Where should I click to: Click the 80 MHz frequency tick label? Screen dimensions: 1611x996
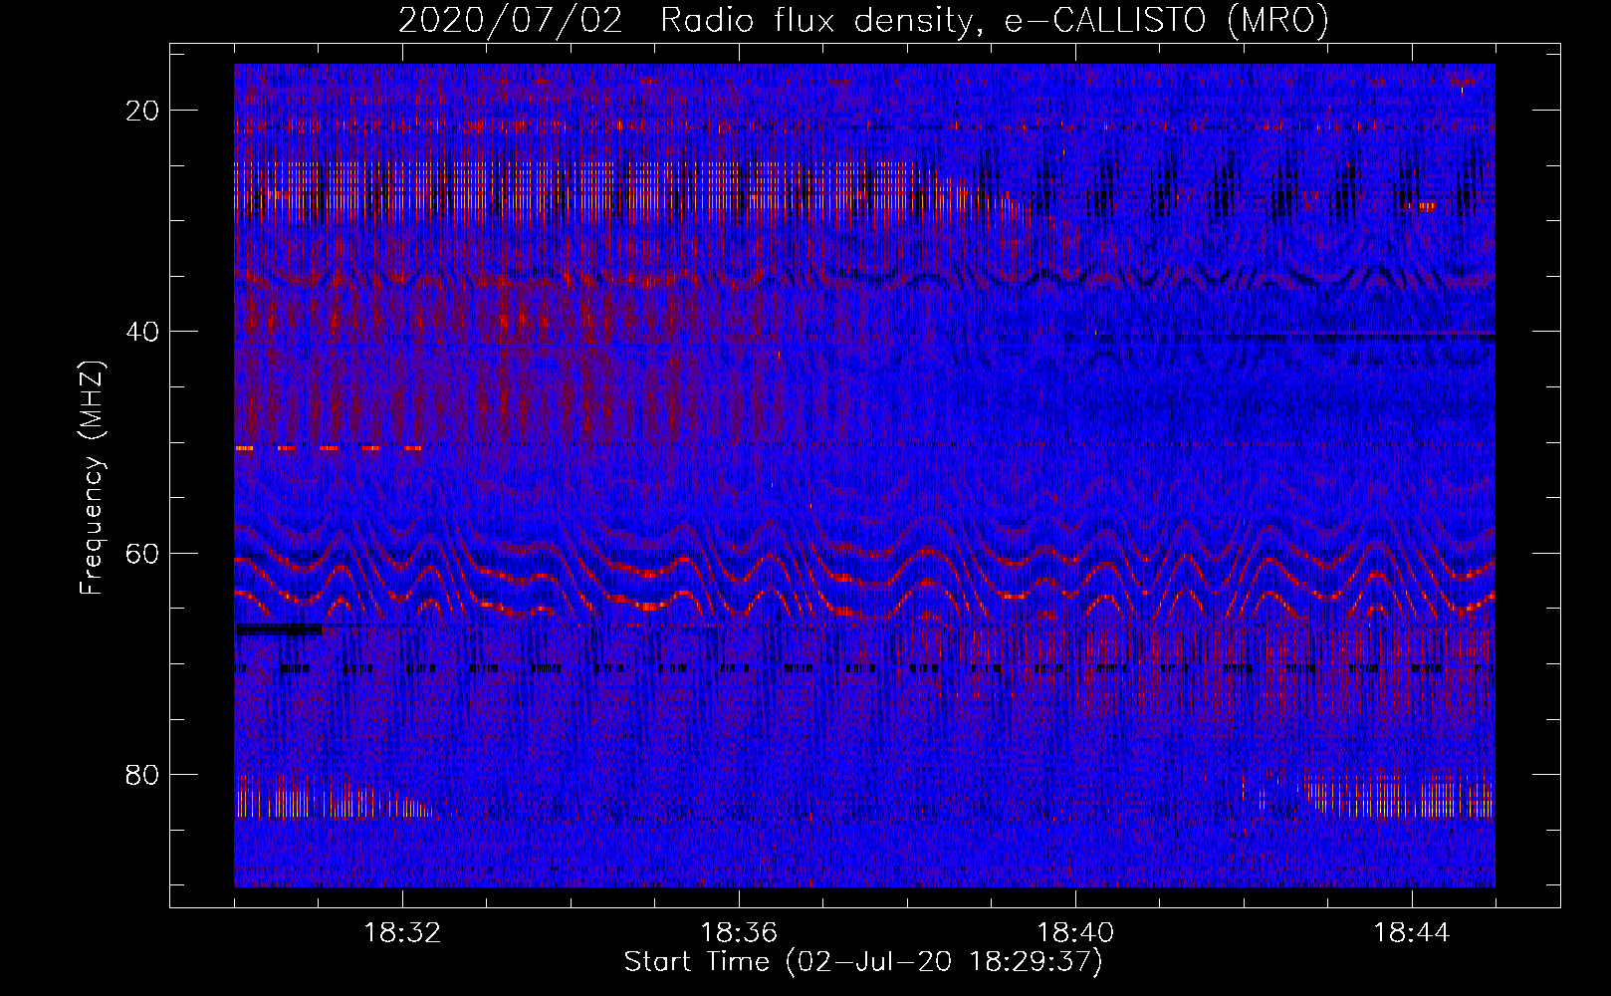click(x=142, y=775)
